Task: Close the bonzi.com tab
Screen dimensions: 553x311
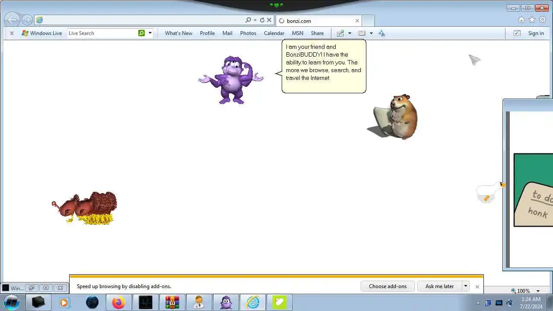Action: 357,21
